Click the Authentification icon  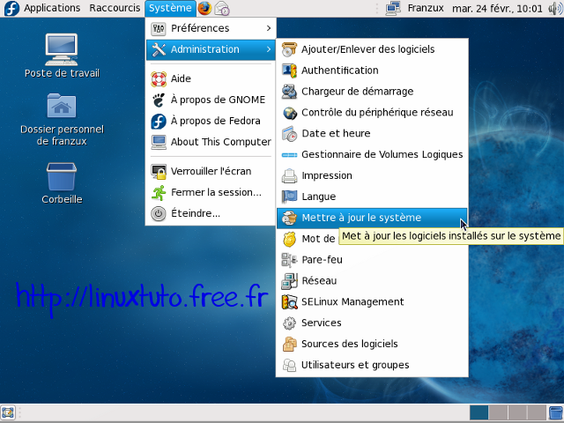(289, 70)
